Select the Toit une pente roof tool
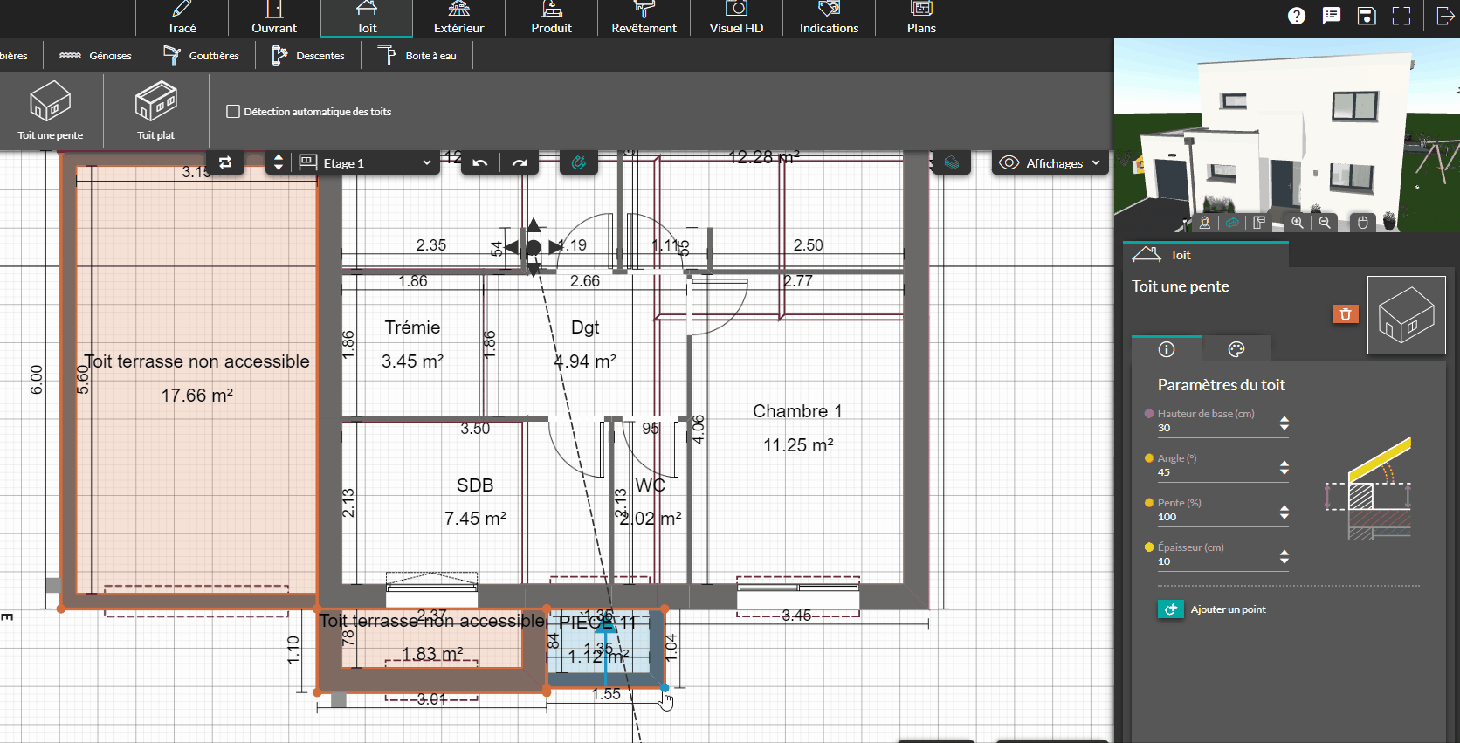The width and height of the screenshot is (1460, 743). 51,110
